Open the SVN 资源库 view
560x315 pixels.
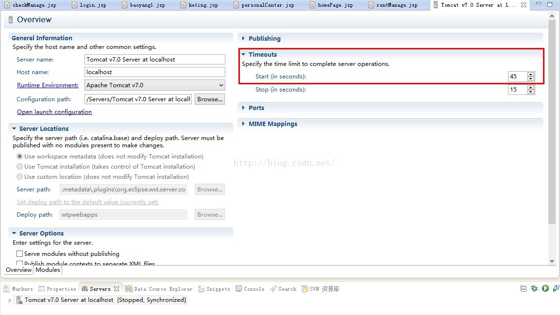click(321, 289)
